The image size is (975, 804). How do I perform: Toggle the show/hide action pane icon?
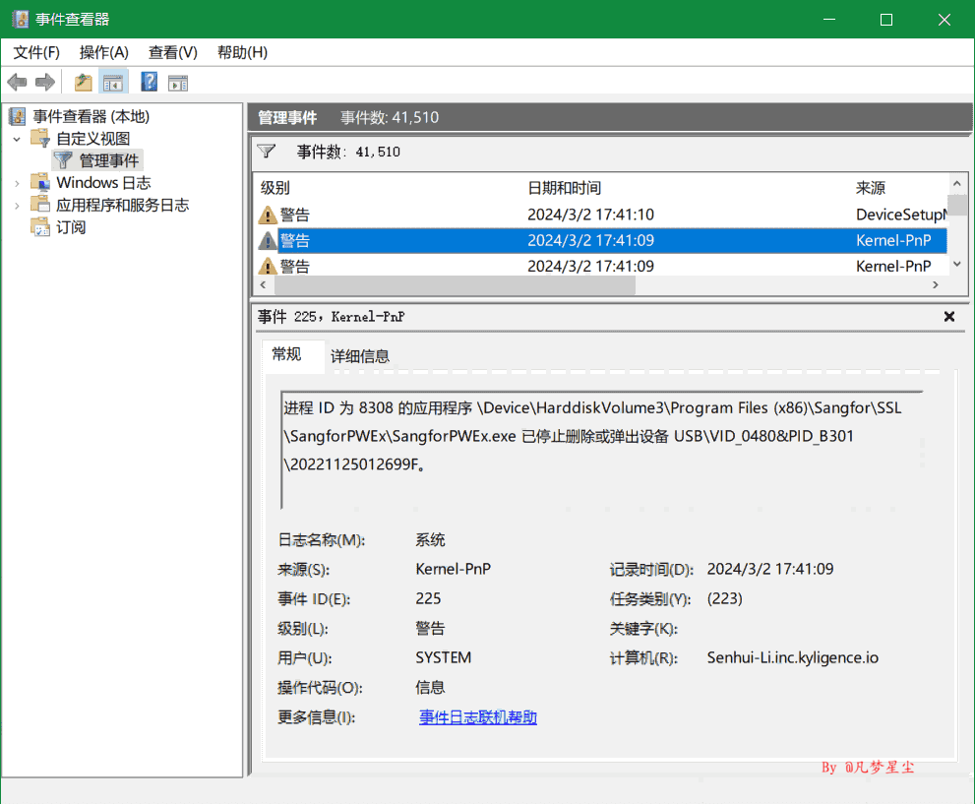click(178, 83)
